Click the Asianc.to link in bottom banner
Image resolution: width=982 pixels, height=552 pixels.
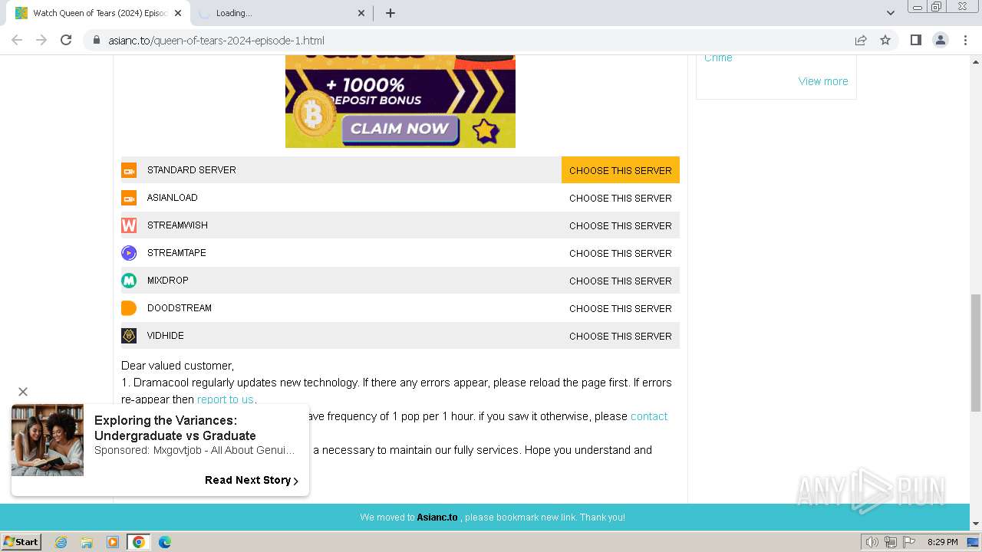437,517
